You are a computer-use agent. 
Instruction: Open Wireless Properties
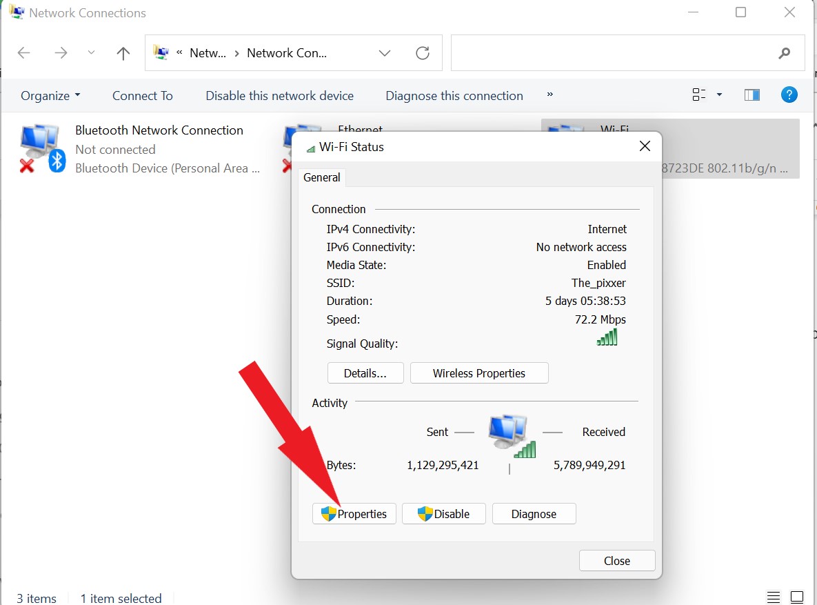point(479,373)
